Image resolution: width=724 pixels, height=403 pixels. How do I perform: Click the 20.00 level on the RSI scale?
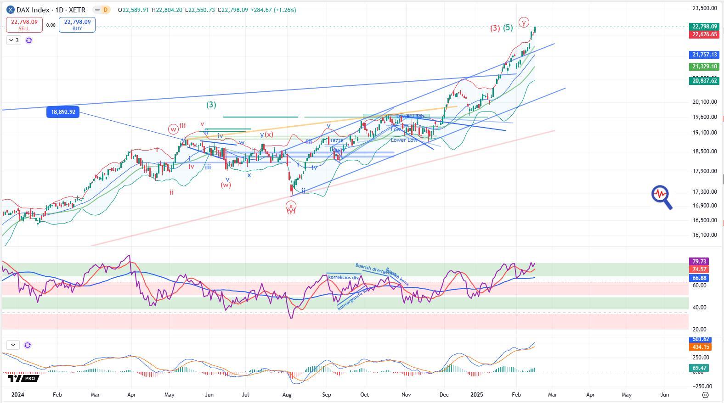pyautogui.click(x=699, y=330)
